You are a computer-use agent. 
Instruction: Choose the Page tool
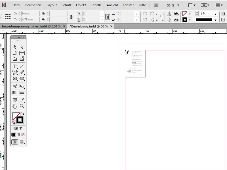(x=15, y=53)
